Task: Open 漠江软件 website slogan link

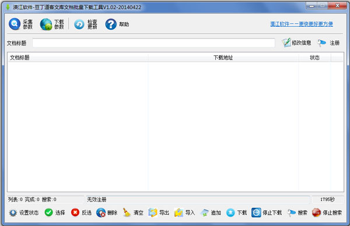Action: (x=302, y=24)
